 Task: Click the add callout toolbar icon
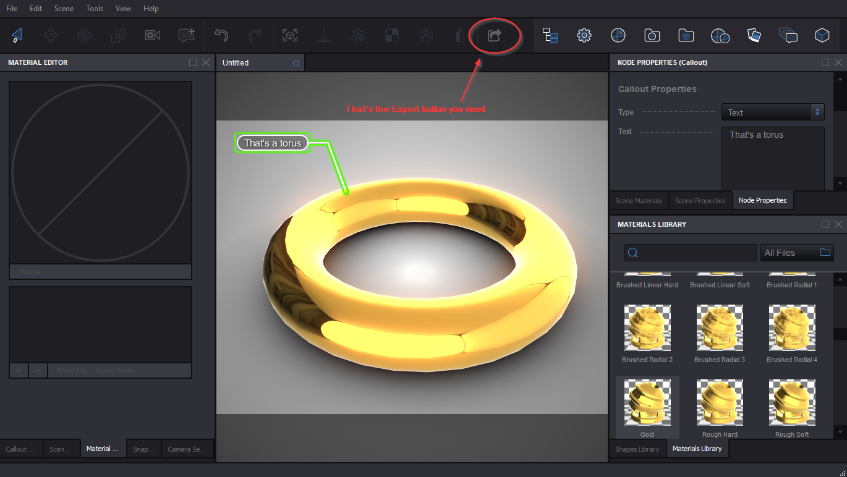click(186, 35)
